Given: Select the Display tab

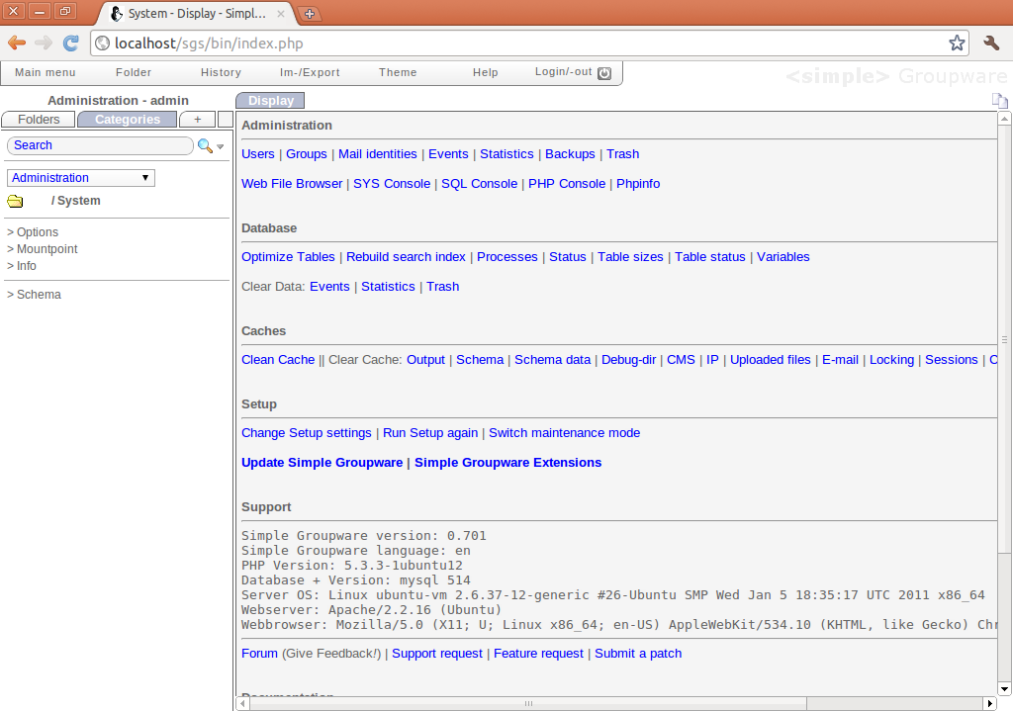Looking at the screenshot, I should click(271, 100).
